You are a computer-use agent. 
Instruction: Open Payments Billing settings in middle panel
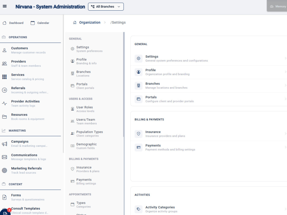pyautogui.click(x=94, y=181)
